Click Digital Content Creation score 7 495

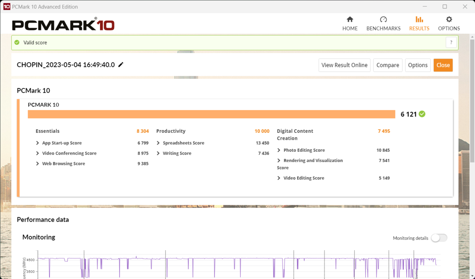384,131
